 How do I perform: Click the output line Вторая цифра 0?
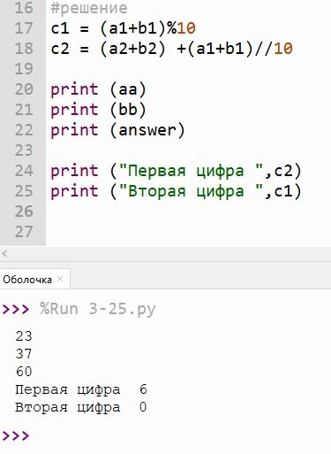[81, 407]
